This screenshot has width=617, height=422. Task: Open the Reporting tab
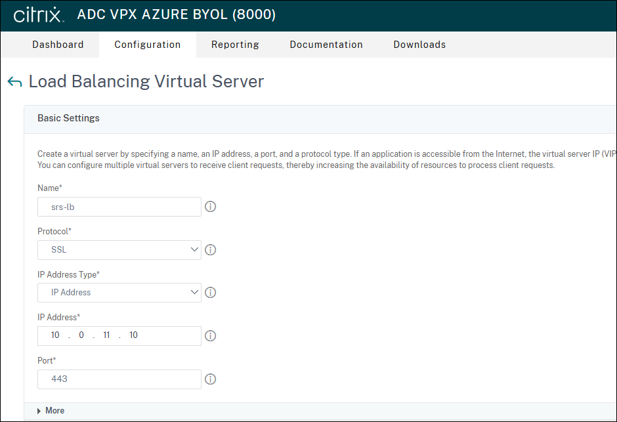click(235, 45)
